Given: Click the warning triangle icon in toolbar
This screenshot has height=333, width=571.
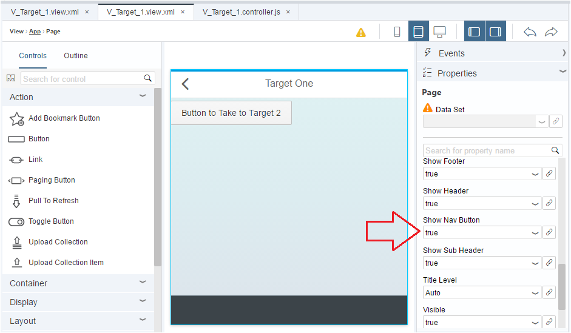Looking at the screenshot, I should (x=361, y=32).
